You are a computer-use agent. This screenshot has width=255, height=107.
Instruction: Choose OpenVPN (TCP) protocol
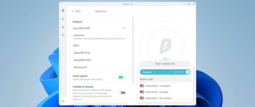[x=99, y=53]
